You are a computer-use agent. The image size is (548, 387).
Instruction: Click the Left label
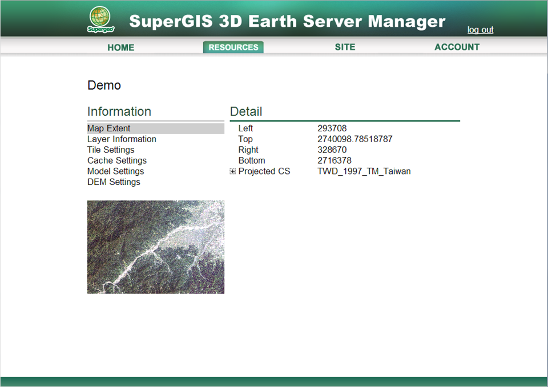click(245, 128)
